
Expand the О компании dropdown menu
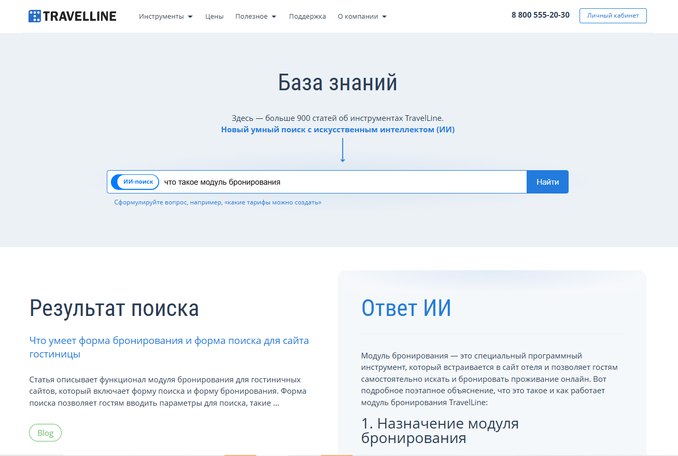362,16
